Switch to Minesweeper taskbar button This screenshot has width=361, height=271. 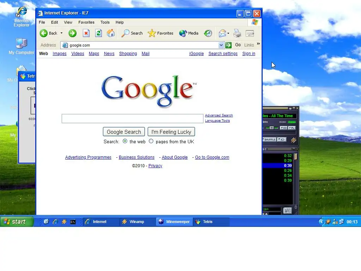(x=174, y=222)
